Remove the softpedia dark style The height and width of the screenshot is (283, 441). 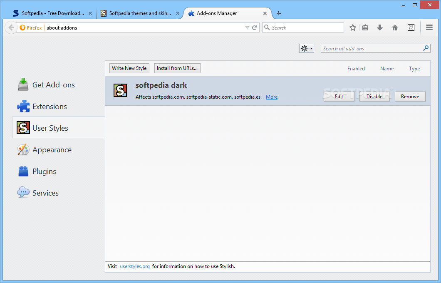click(410, 97)
